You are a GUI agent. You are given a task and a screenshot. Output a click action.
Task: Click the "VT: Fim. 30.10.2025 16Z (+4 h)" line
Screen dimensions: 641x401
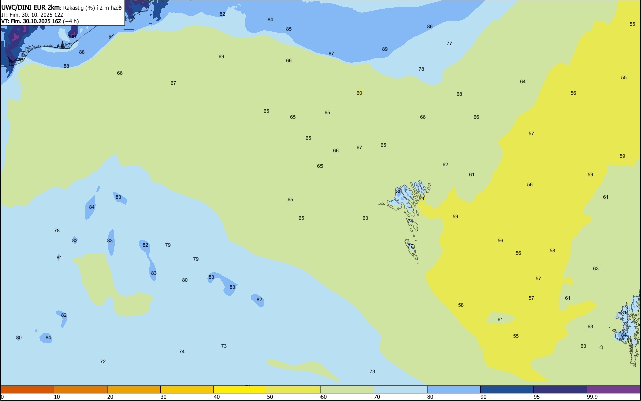[40, 21]
